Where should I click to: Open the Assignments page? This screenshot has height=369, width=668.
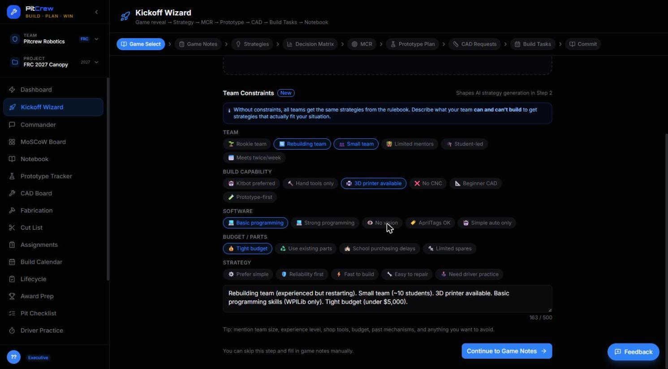pyautogui.click(x=53, y=245)
